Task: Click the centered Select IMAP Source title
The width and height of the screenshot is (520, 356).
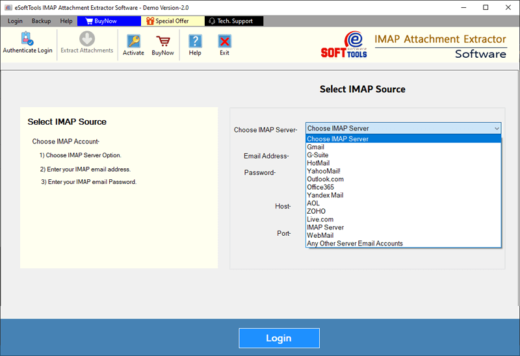Action: pyautogui.click(x=363, y=89)
